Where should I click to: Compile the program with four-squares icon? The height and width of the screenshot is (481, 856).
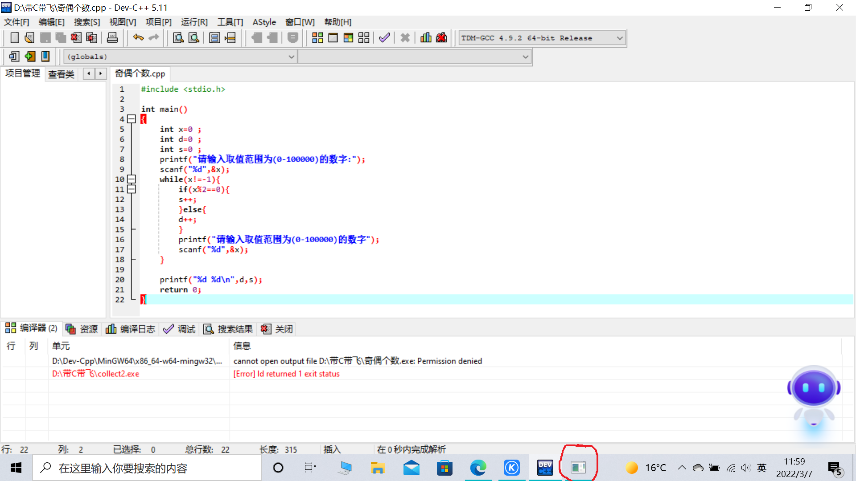tap(317, 38)
